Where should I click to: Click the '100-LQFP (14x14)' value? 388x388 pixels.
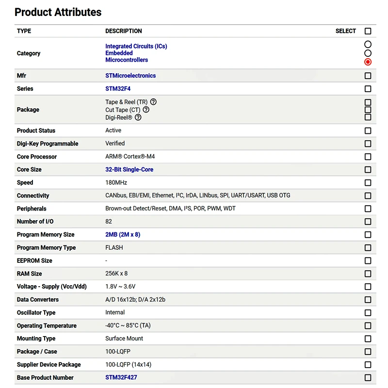(x=128, y=365)
